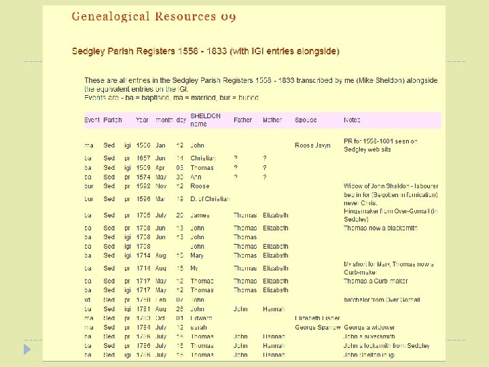Select note 'Thomas a Curb maker'
The width and height of the screenshot is (489, 367).
(x=376, y=281)
